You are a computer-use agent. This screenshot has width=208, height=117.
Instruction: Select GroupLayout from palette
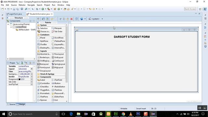tap(44, 71)
